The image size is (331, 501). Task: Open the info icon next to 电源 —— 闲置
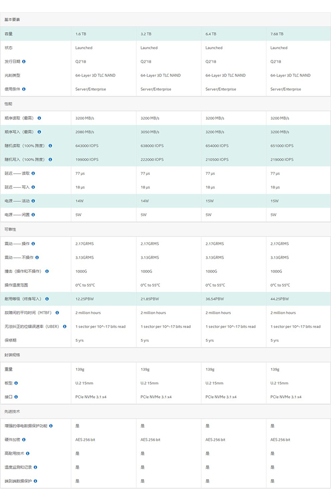(33, 215)
